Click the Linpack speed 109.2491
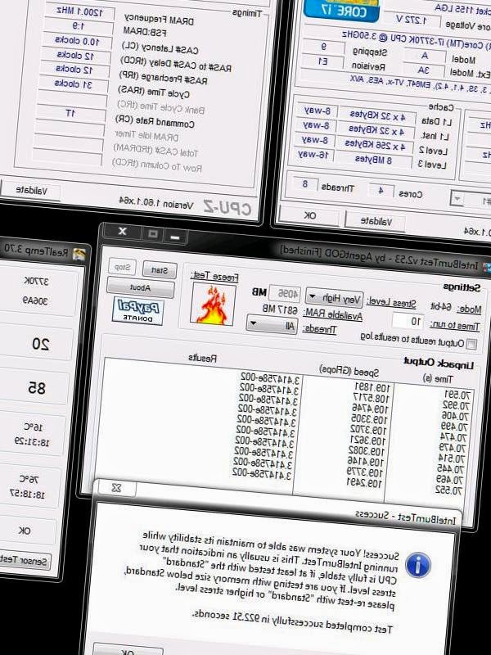The height and width of the screenshot is (655, 491). pyautogui.click(x=364, y=482)
